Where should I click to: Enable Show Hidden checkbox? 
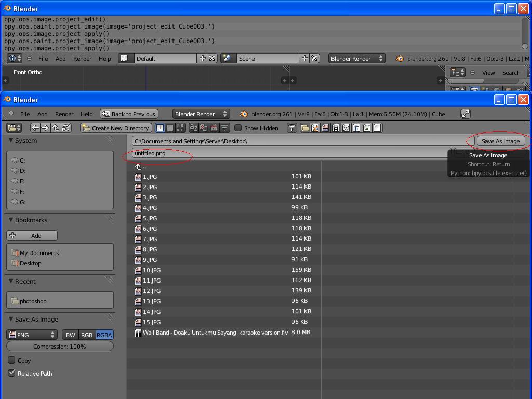point(238,128)
